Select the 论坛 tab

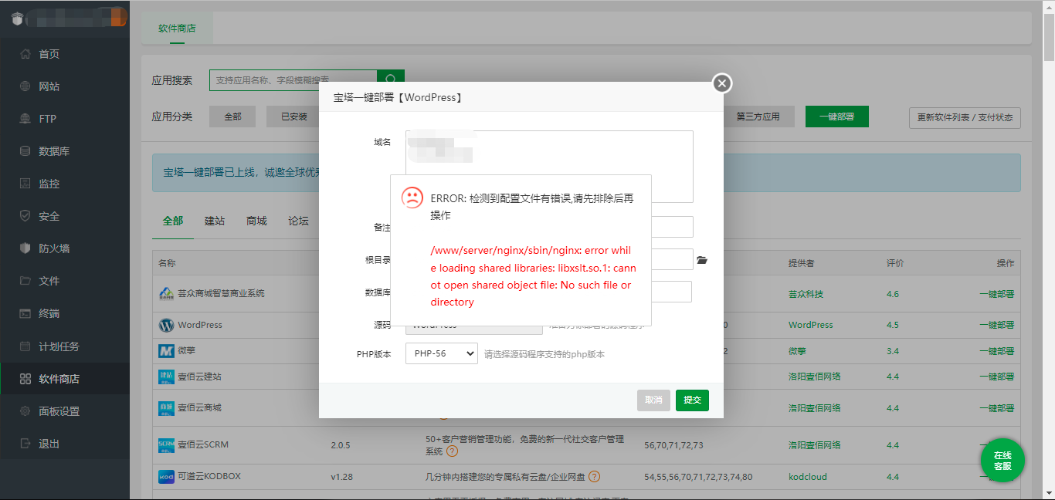(x=298, y=221)
